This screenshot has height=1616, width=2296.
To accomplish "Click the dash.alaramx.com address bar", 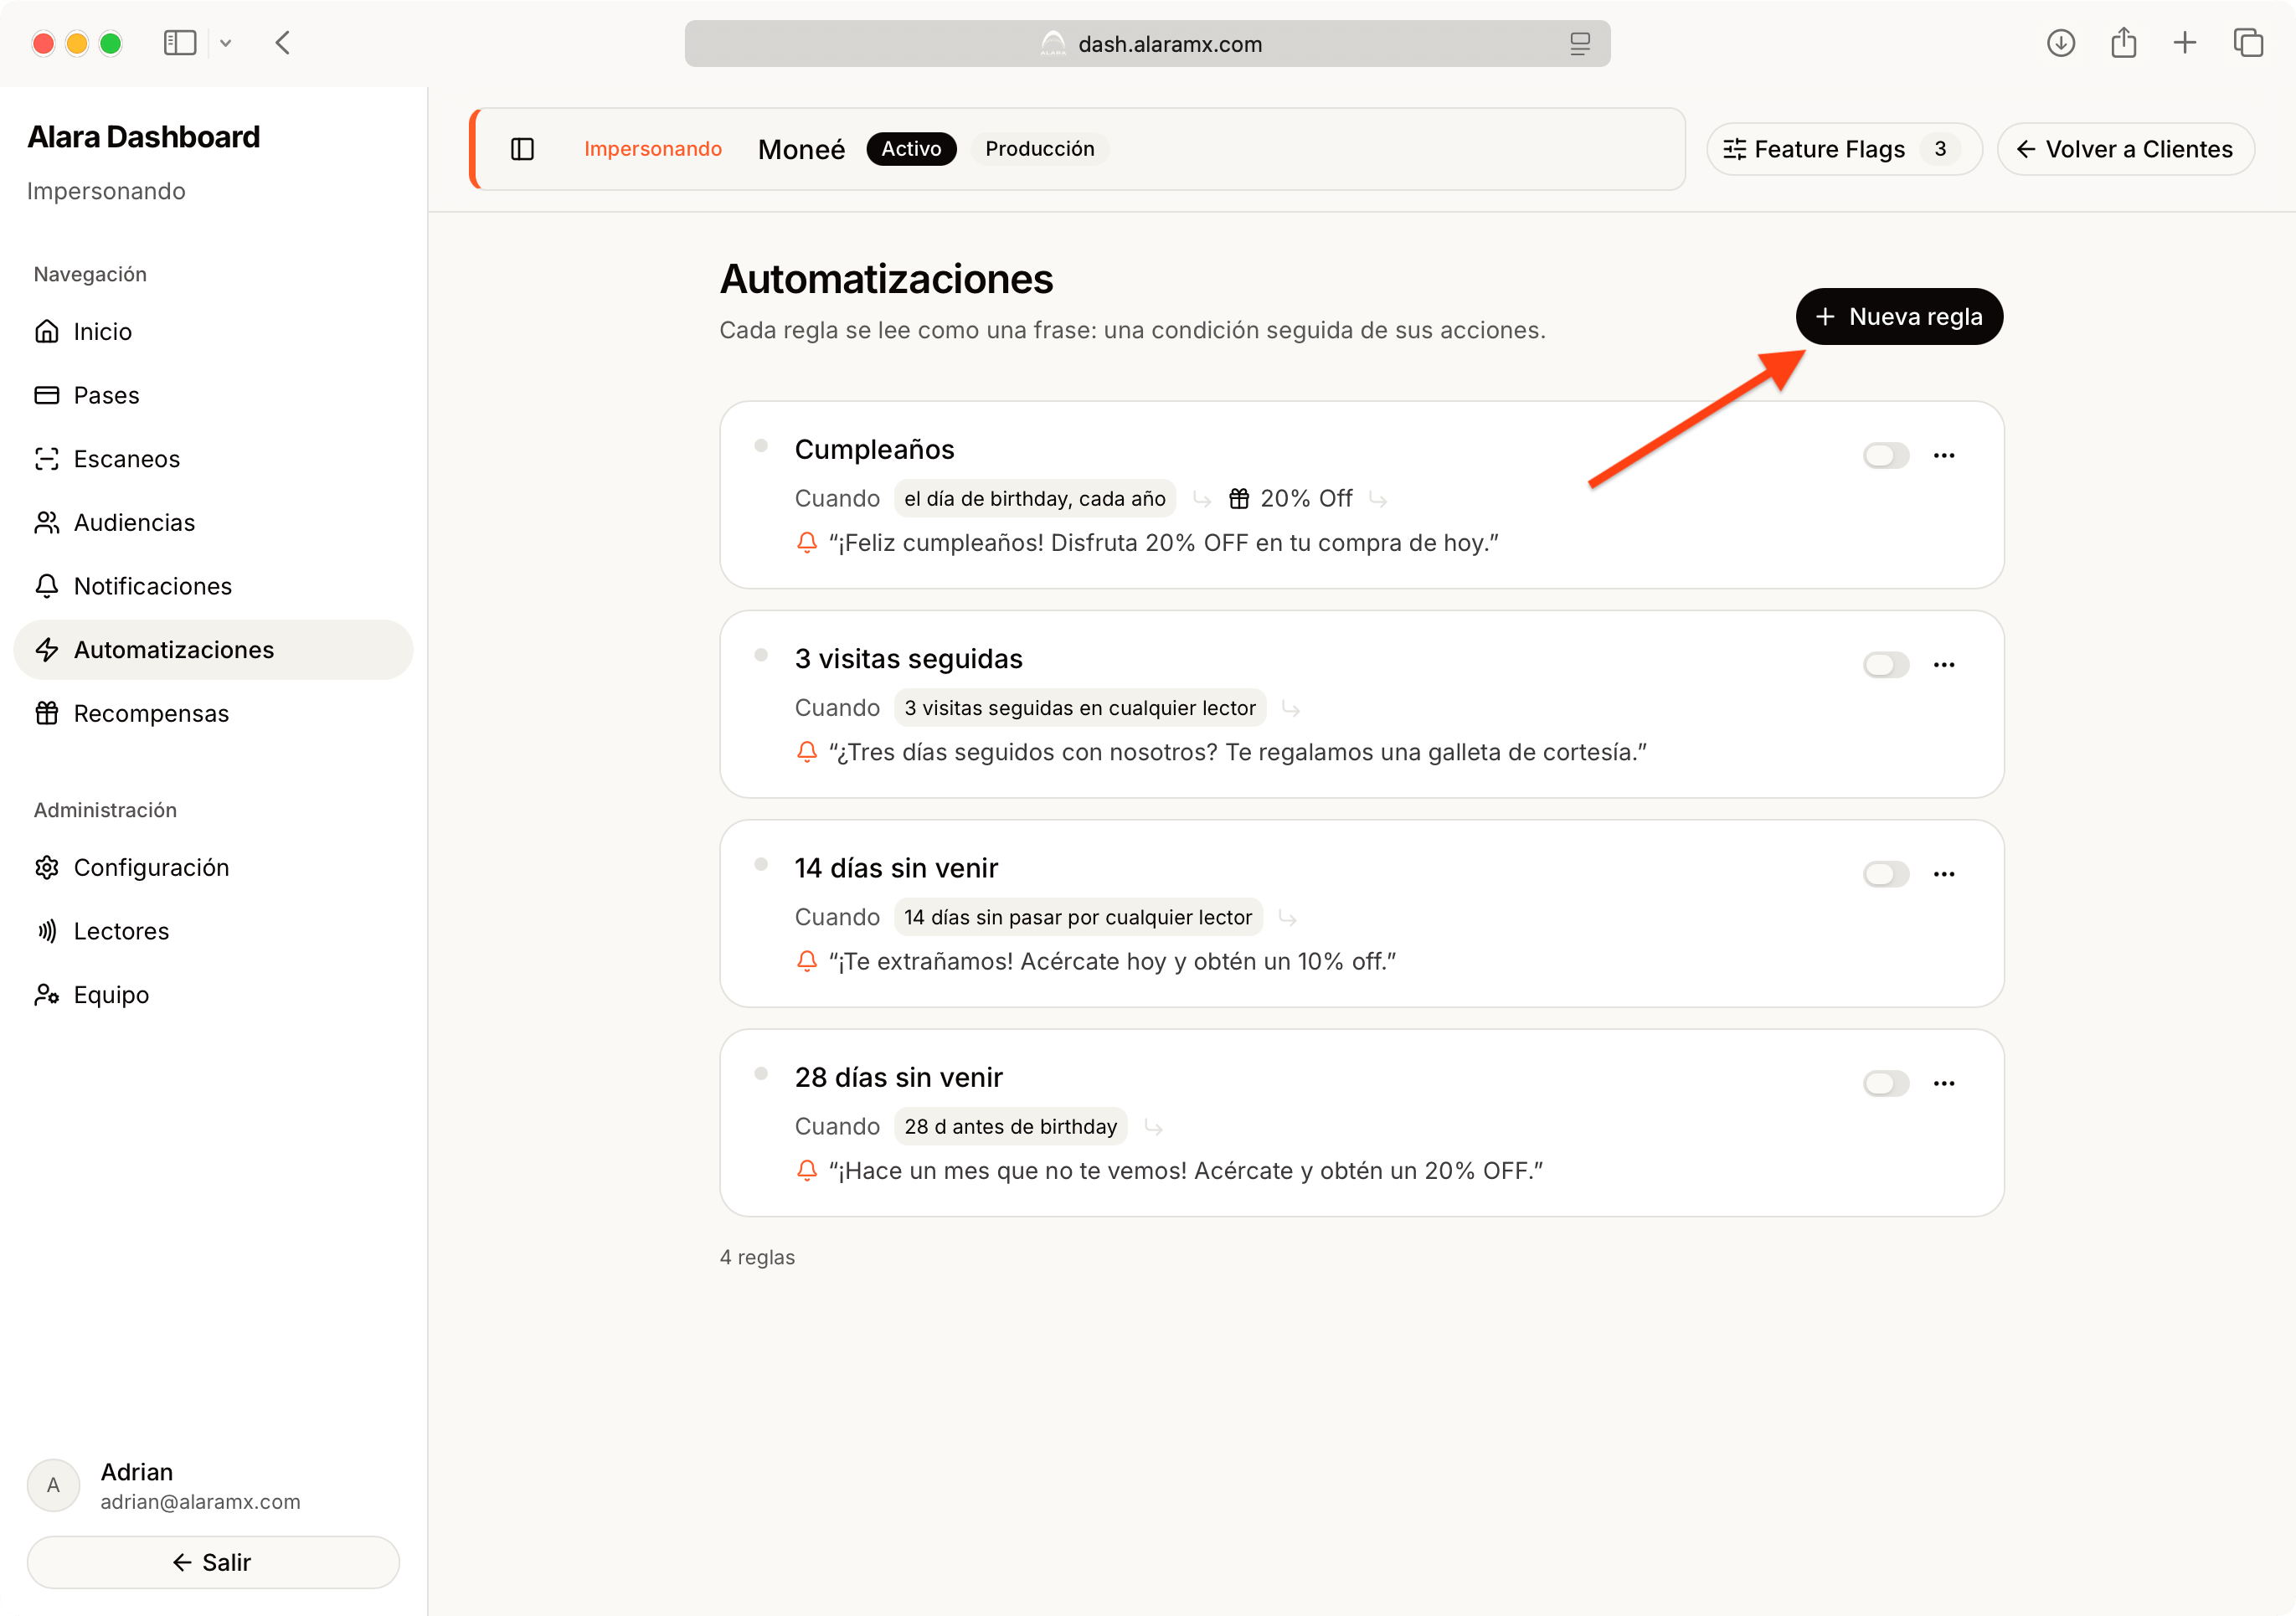I will pos(1147,44).
